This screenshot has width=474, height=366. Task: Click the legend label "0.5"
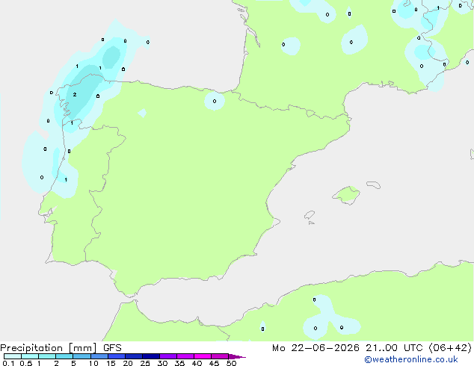coord(26,363)
